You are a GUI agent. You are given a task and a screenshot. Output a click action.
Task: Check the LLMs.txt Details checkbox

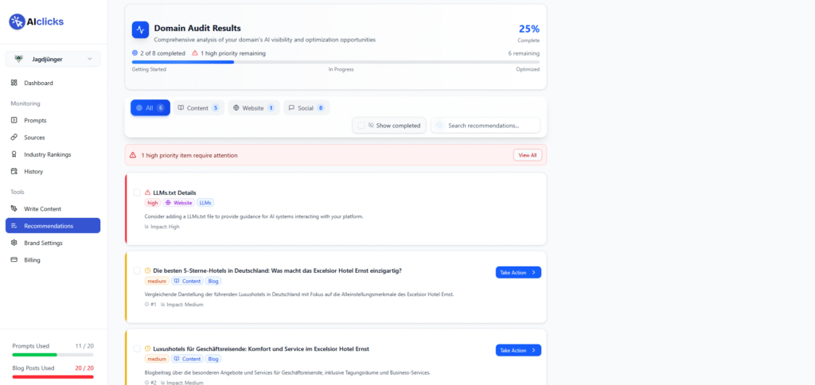point(137,192)
